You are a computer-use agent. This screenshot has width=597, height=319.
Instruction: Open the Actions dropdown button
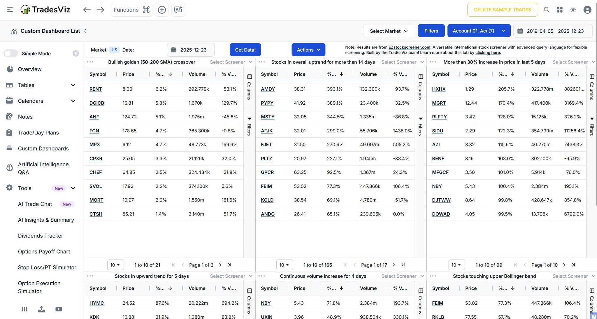coord(308,50)
